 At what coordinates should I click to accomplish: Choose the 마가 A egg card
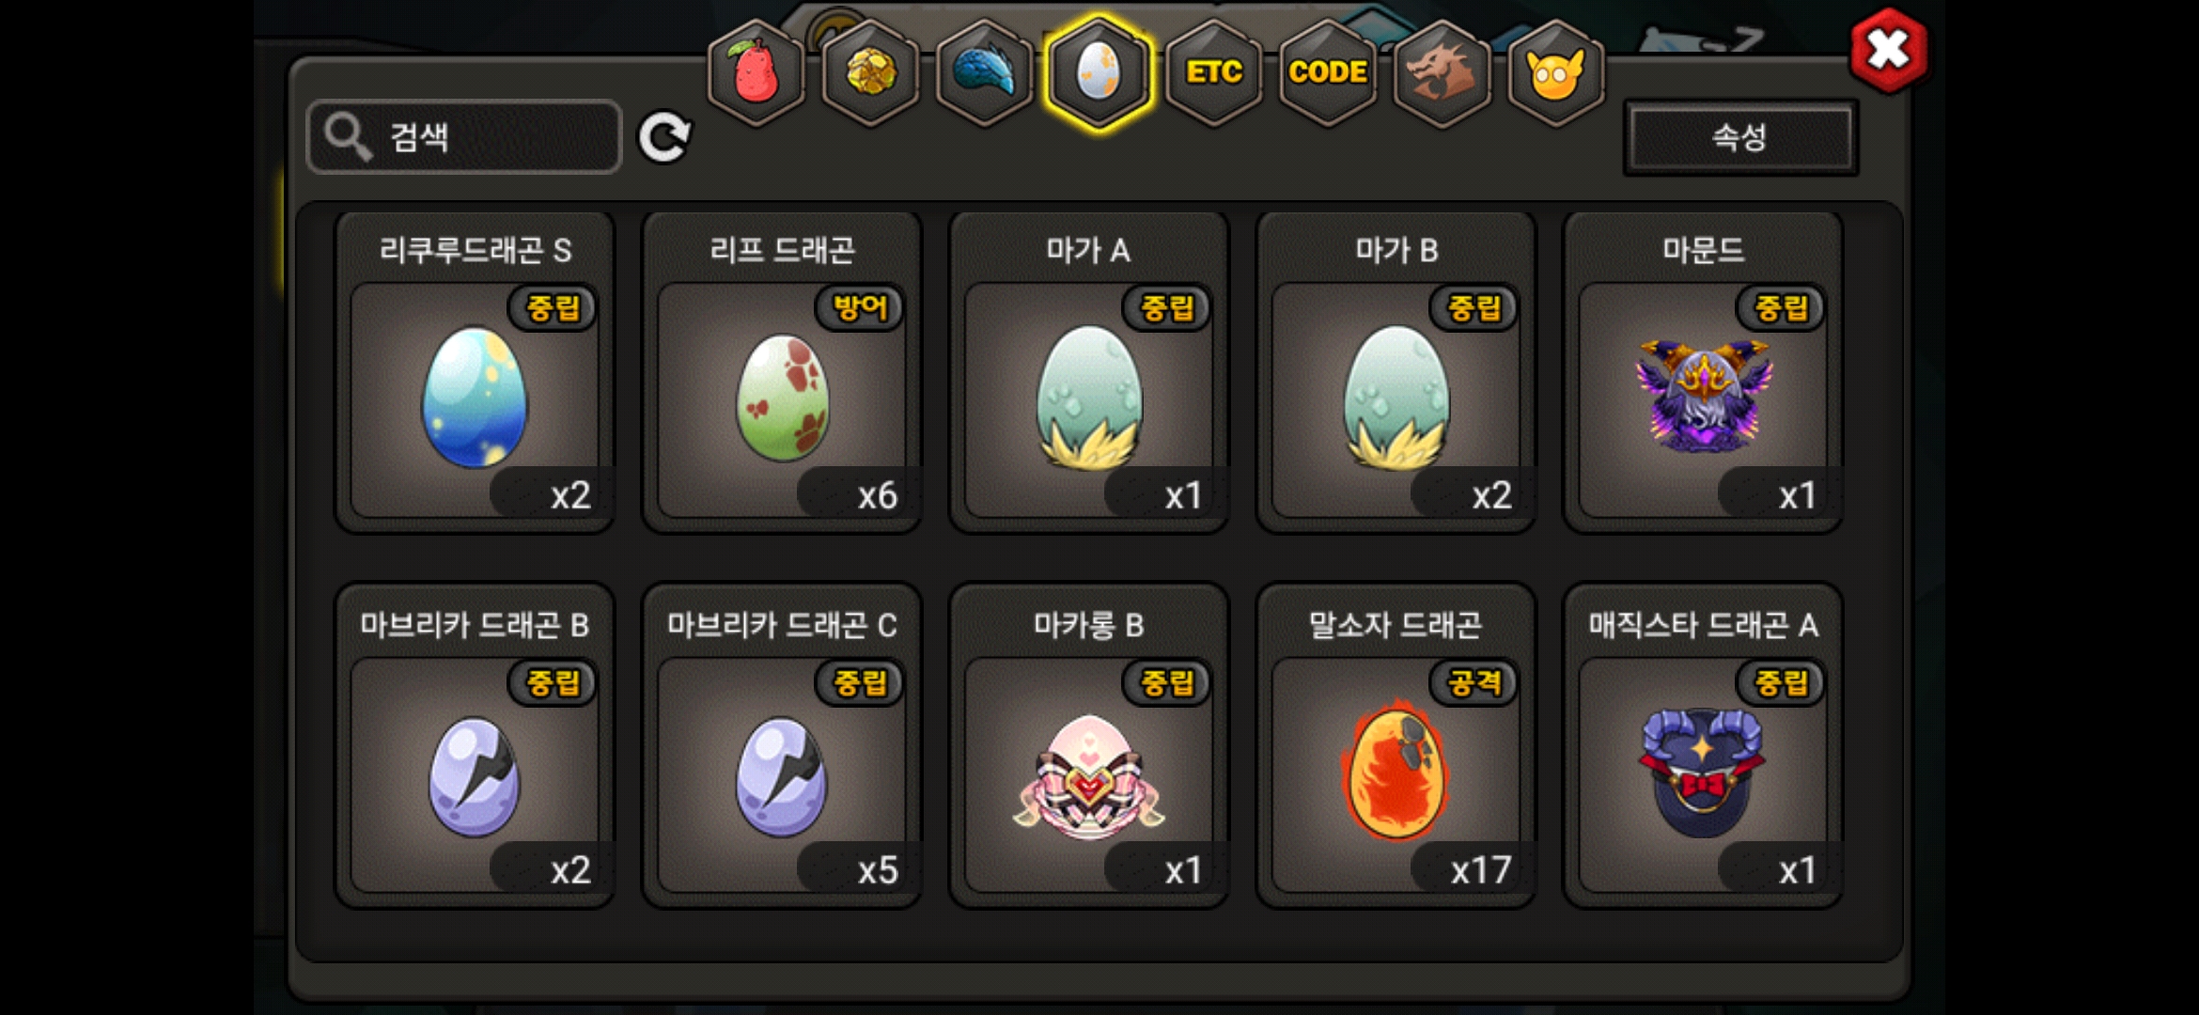[1089, 373]
